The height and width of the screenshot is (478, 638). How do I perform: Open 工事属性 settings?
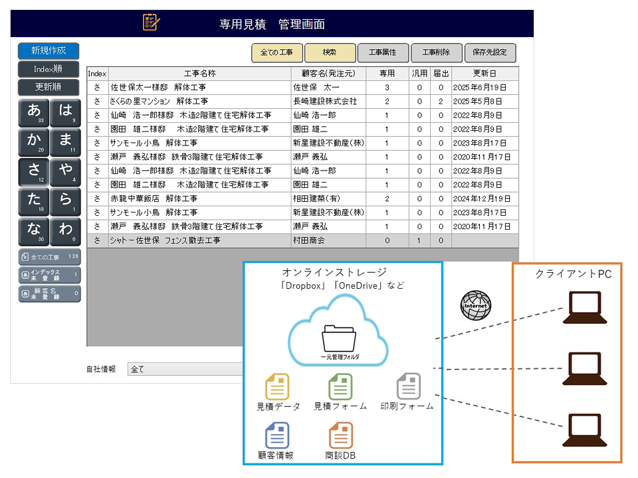tap(383, 52)
